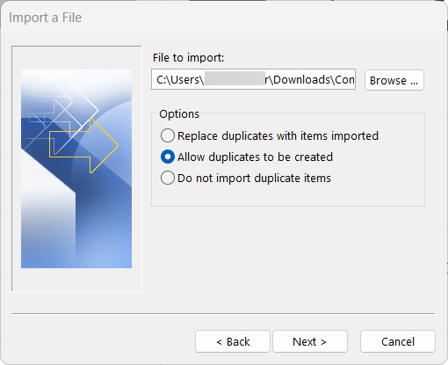Click inside the File to import path field
The width and height of the screenshot is (448, 365).
(x=253, y=79)
